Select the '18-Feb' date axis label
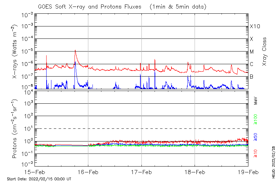The image size is (276, 182). [195, 172]
